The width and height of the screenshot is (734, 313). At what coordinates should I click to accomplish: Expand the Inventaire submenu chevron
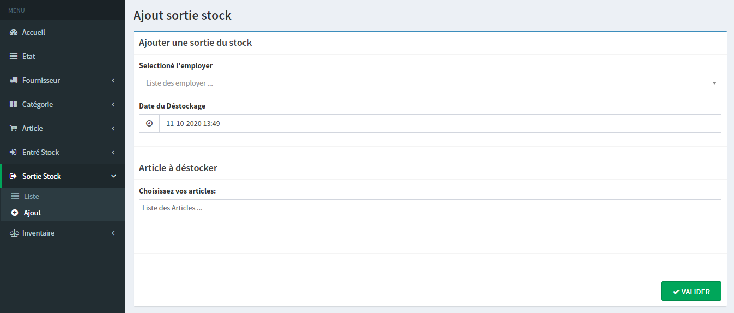tap(113, 233)
